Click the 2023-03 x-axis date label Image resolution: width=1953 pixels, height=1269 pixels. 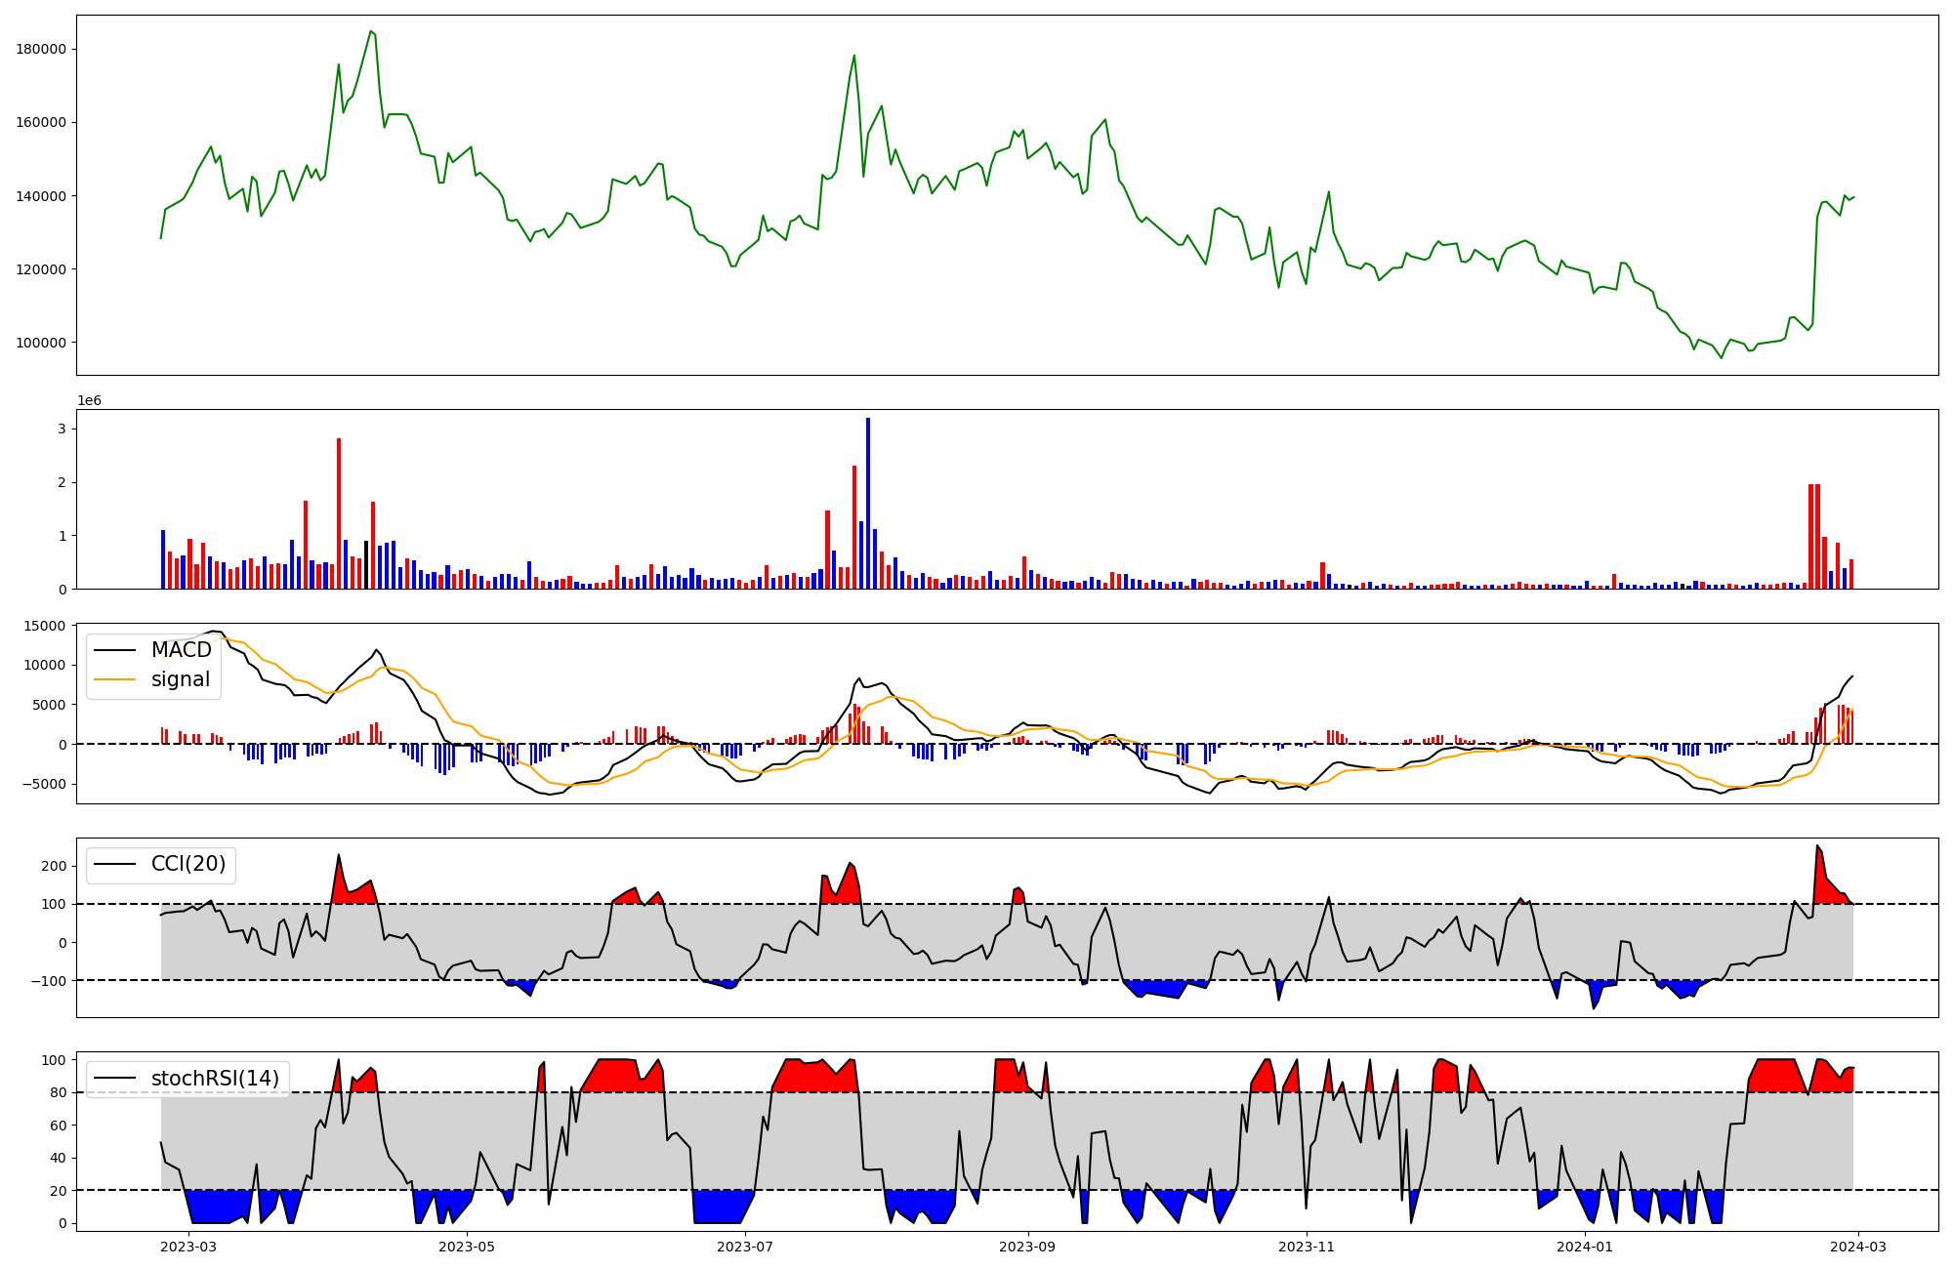(x=187, y=1247)
